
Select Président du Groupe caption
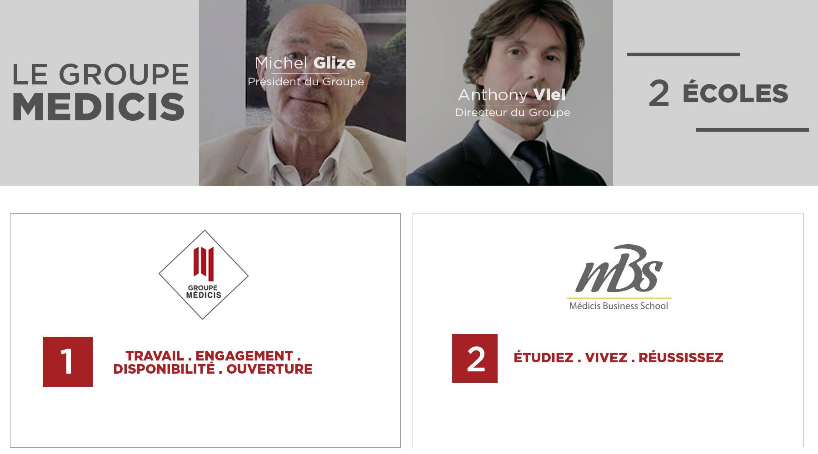pyautogui.click(x=306, y=82)
